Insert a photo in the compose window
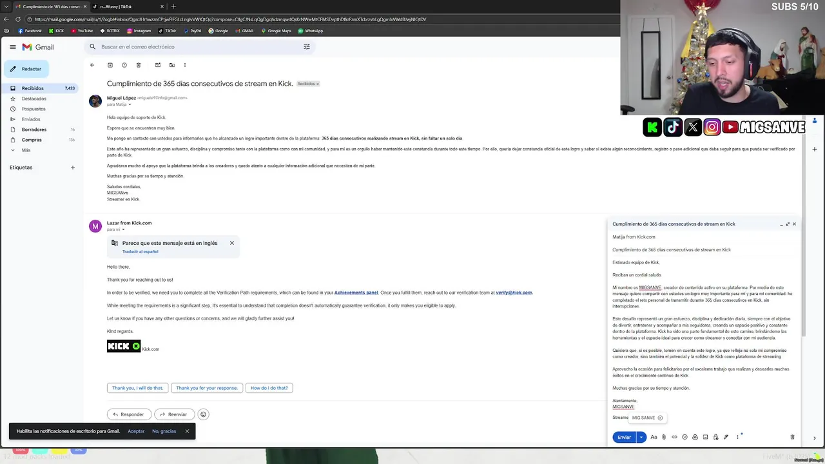Screen dimensions: 825x464 tap(705, 437)
